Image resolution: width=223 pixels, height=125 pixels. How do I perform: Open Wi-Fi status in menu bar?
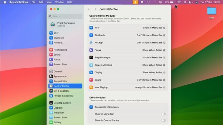179,2
